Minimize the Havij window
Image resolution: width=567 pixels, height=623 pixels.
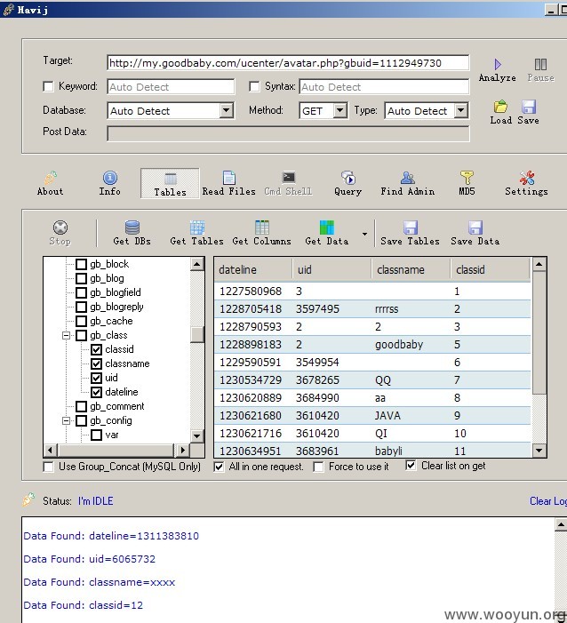pos(551,11)
